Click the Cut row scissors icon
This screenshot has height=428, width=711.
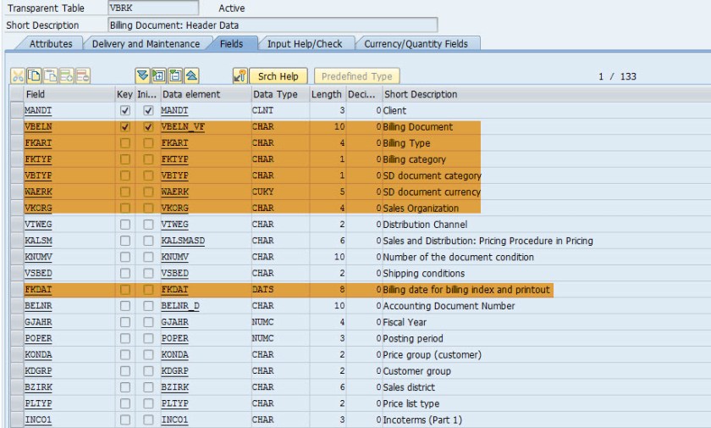[18, 76]
